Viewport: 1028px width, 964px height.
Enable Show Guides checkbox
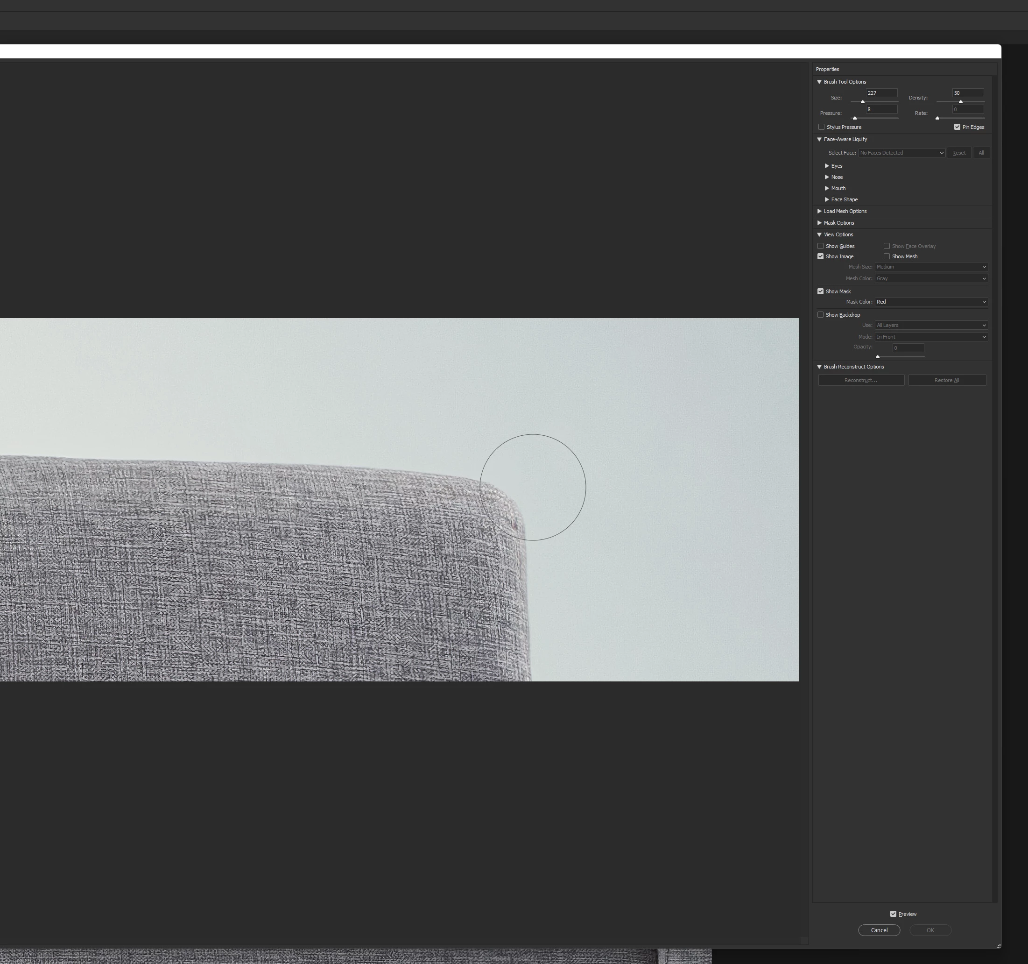[x=821, y=246]
